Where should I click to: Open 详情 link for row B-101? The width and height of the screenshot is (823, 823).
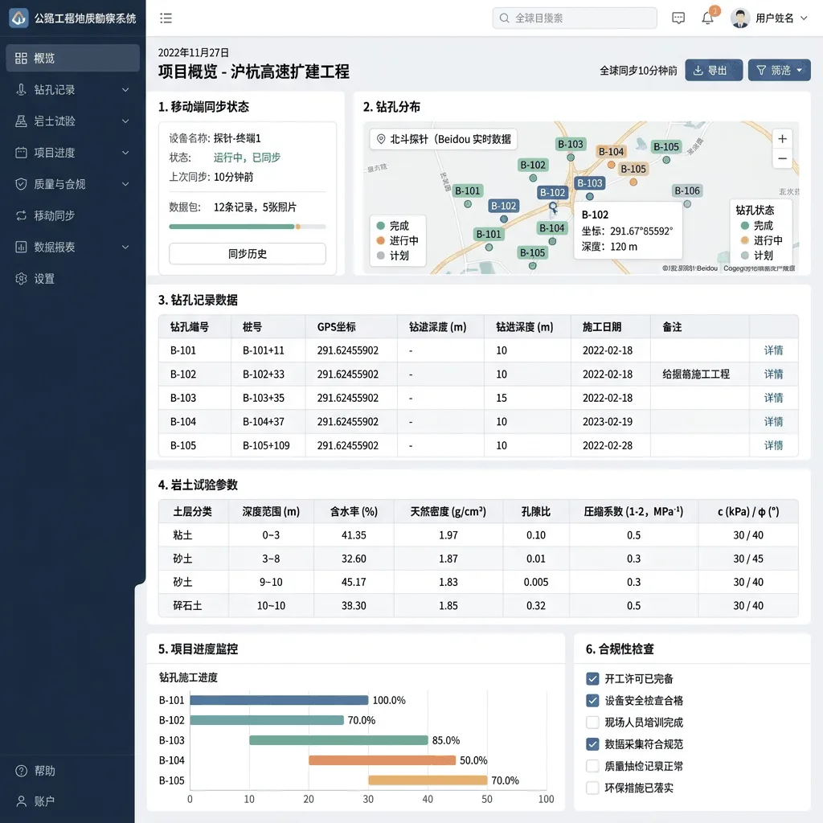coord(773,350)
